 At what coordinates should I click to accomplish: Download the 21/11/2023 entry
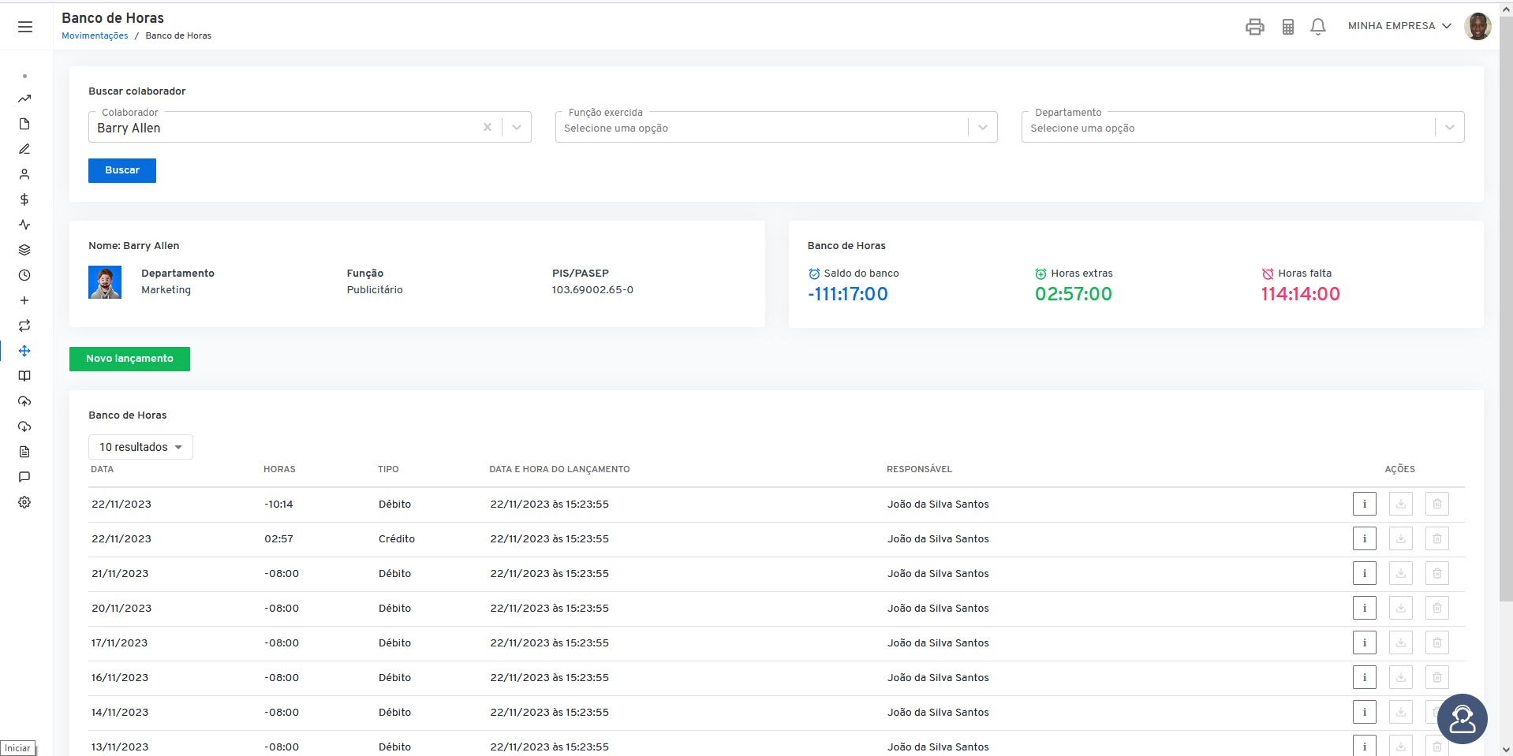1400,573
